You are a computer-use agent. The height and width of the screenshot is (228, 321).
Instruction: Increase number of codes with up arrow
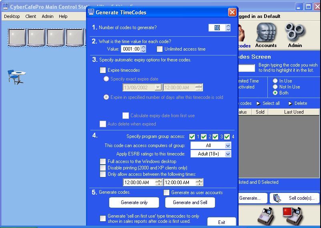228,26
